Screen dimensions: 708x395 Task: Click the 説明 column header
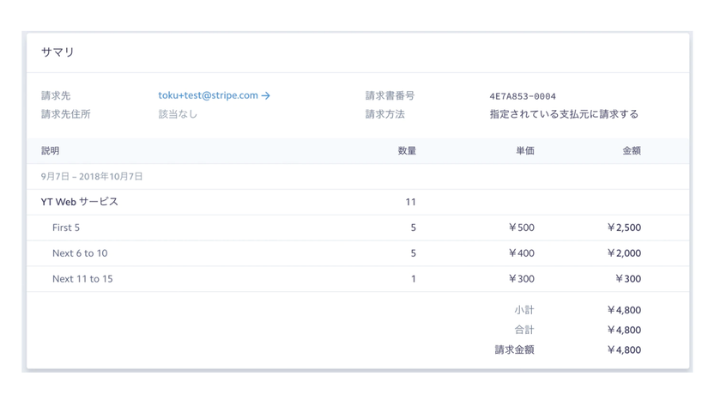[51, 151]
